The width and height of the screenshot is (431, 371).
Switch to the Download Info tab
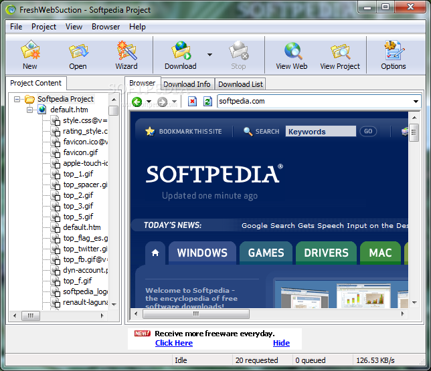click(187, 84)
